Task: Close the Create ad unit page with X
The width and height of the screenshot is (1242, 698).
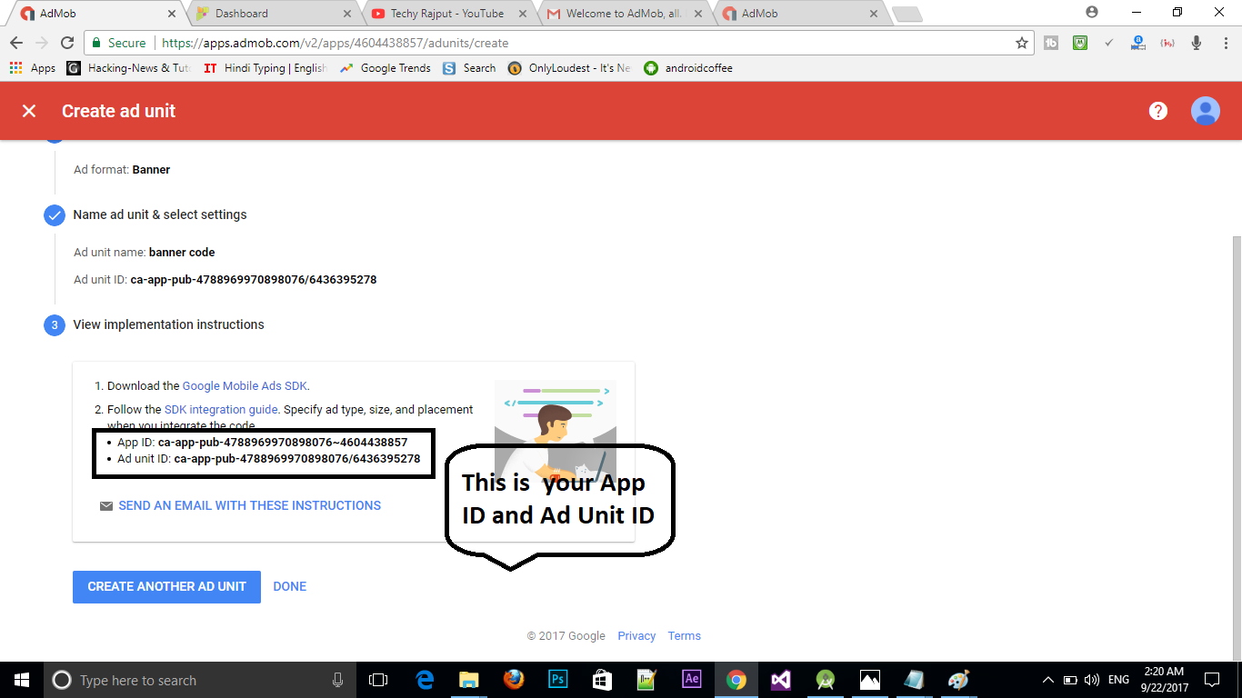Action: (29, 111)
